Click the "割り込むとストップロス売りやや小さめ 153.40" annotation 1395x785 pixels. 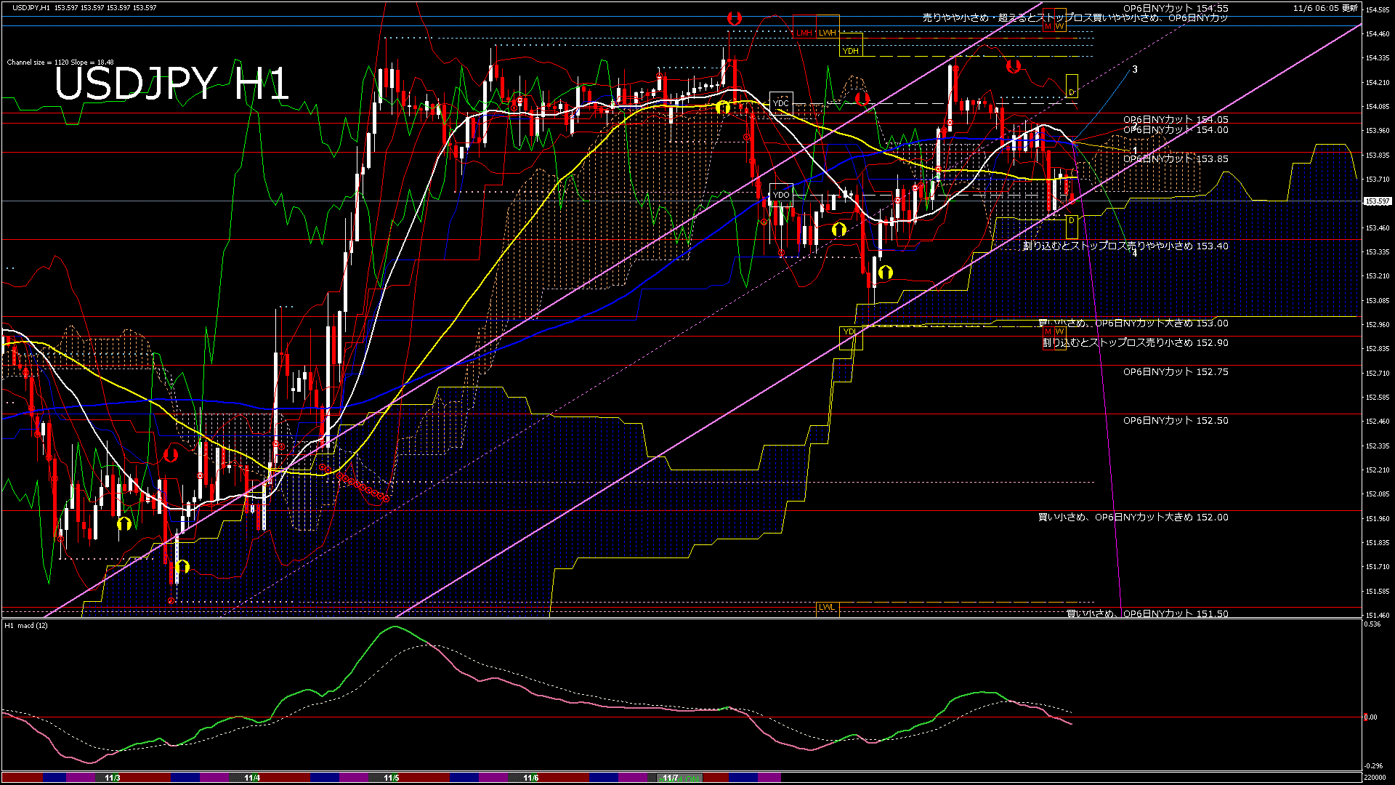point(1123,246)
